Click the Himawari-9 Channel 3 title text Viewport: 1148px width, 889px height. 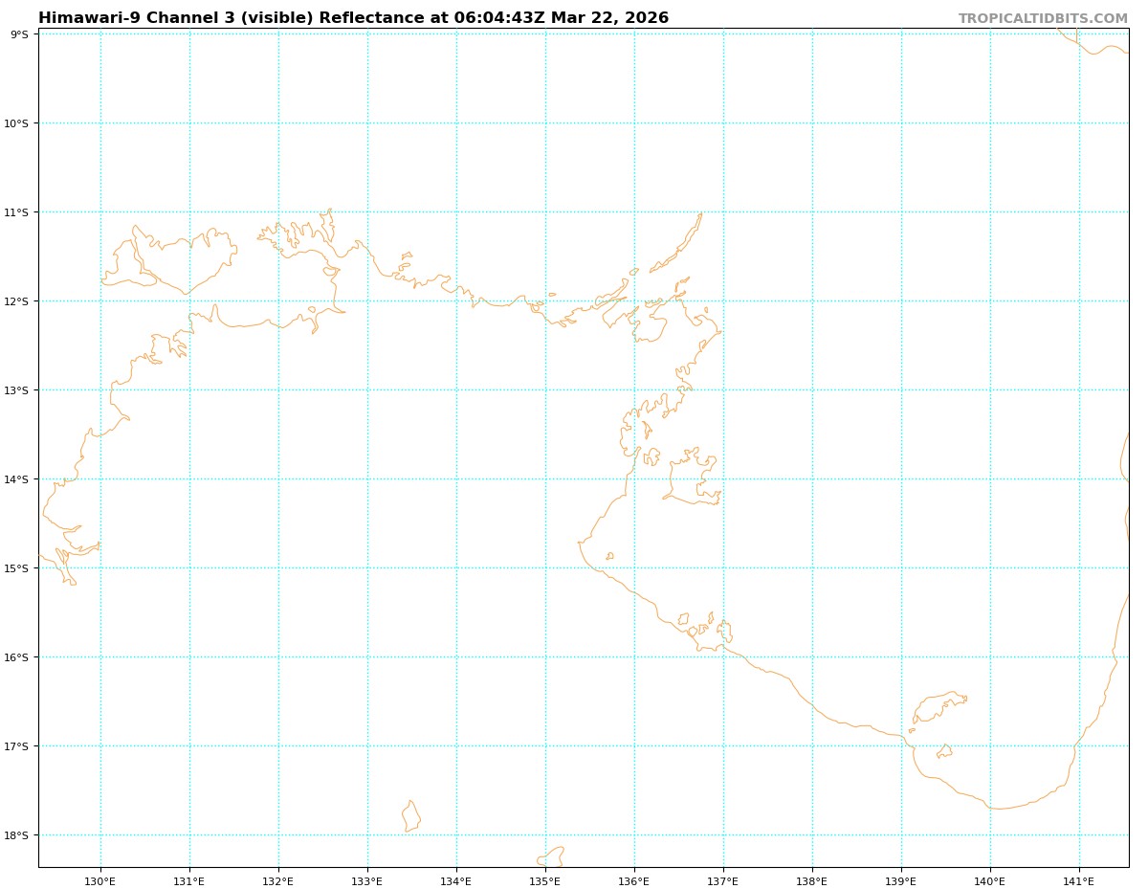point(352,18)
